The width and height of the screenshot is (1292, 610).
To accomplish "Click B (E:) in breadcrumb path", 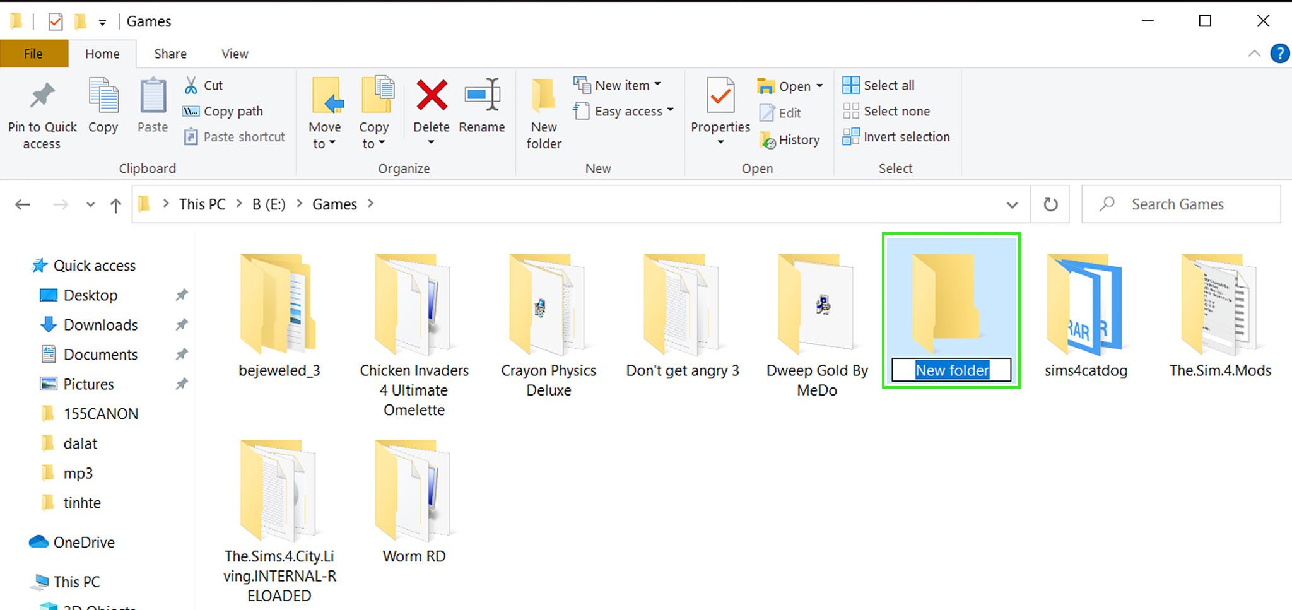I will coord(269,204).
